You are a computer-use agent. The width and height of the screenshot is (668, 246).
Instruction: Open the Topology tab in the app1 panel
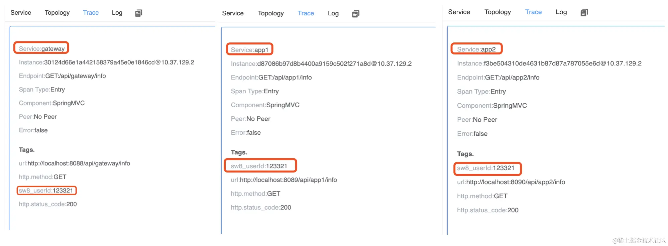tap(271, 13)
